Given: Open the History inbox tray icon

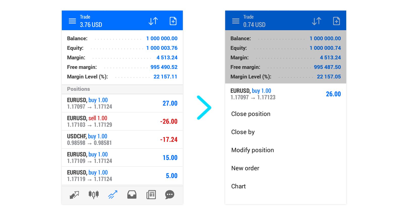Looking at the screenshot, I should tap(132, 195).
